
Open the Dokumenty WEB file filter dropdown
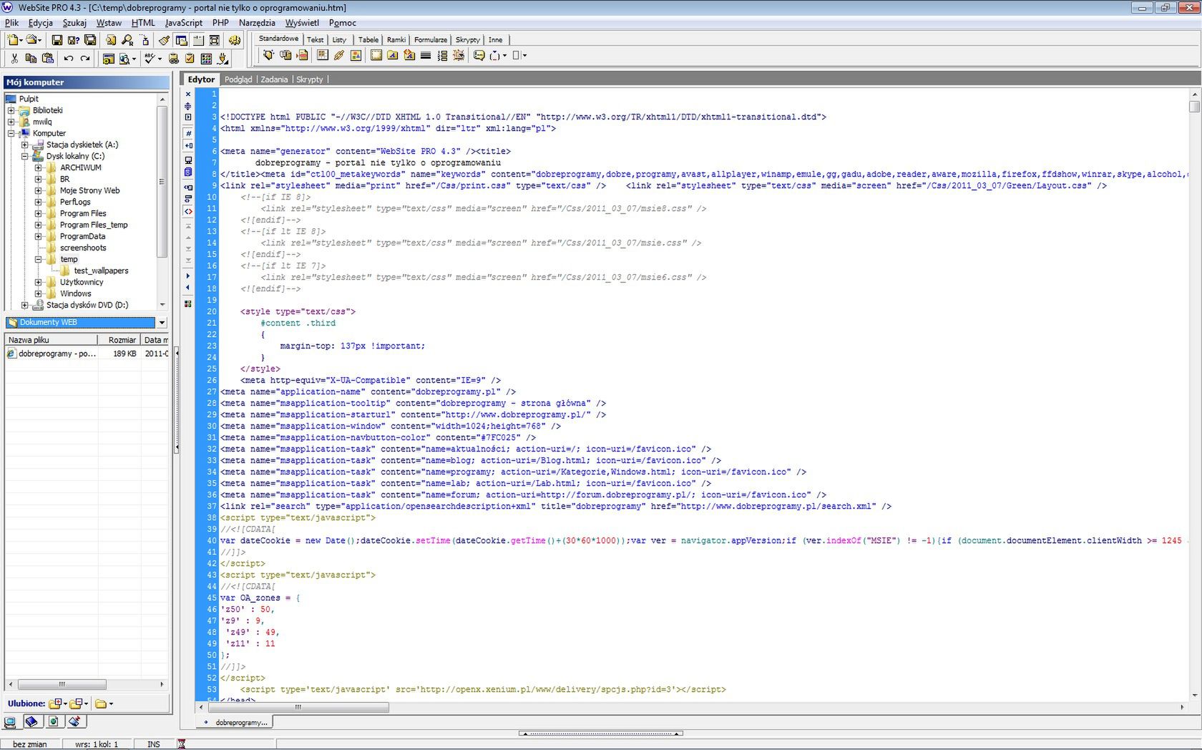tap(162, 323)
